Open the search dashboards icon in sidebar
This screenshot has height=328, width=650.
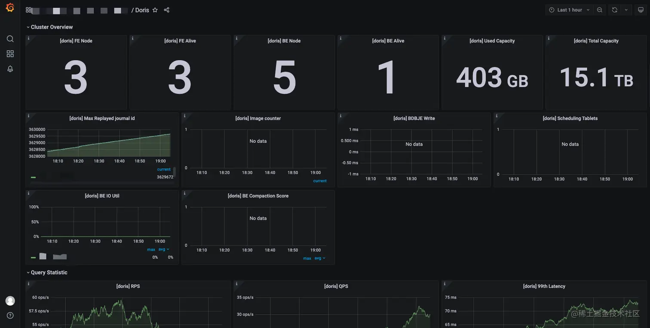(10, 39)
